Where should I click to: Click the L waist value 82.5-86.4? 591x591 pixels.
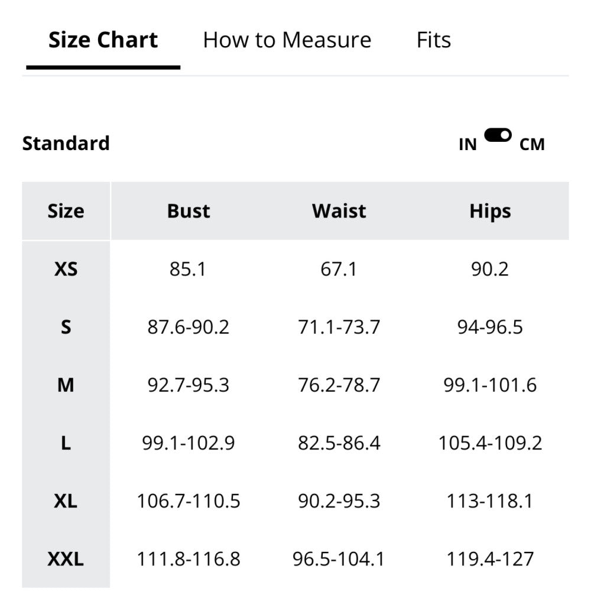[339, 443]
